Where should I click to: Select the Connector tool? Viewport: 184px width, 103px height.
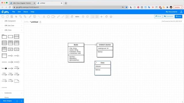point(58,17)
